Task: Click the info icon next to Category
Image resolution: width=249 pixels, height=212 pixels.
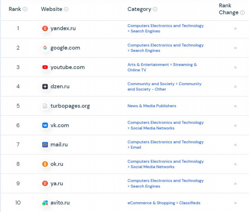Action: 155,9
